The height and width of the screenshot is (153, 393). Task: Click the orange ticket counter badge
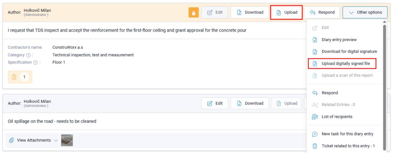20,77
